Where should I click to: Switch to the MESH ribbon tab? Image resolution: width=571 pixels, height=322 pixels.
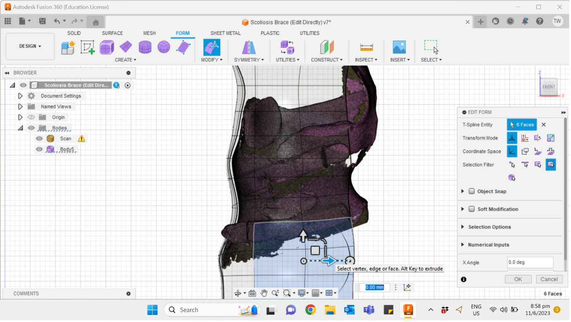click(149, 33)
